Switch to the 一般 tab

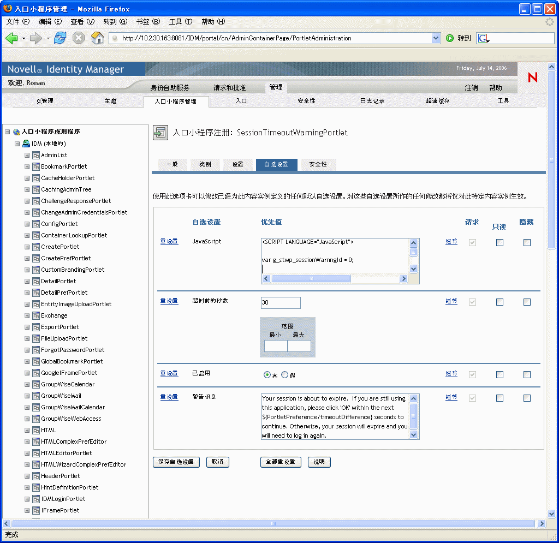tap(172, 164)
